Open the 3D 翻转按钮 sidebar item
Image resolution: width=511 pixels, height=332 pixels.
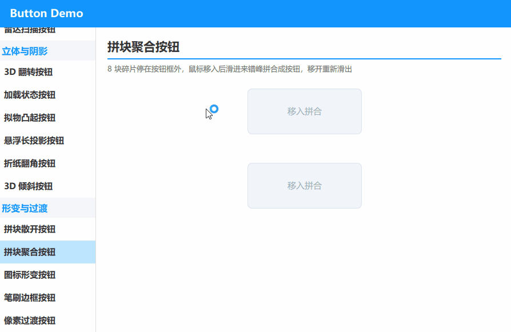47,71
